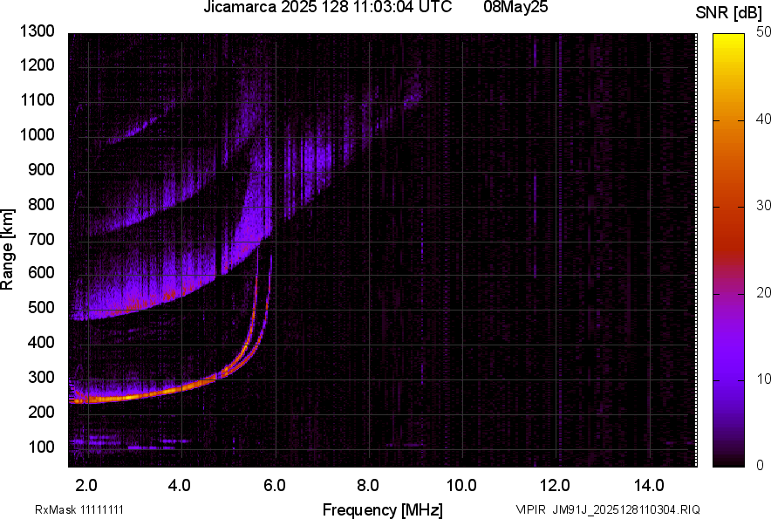
Task: Click the colorbar tick label '30'
Action: (762, 206)
